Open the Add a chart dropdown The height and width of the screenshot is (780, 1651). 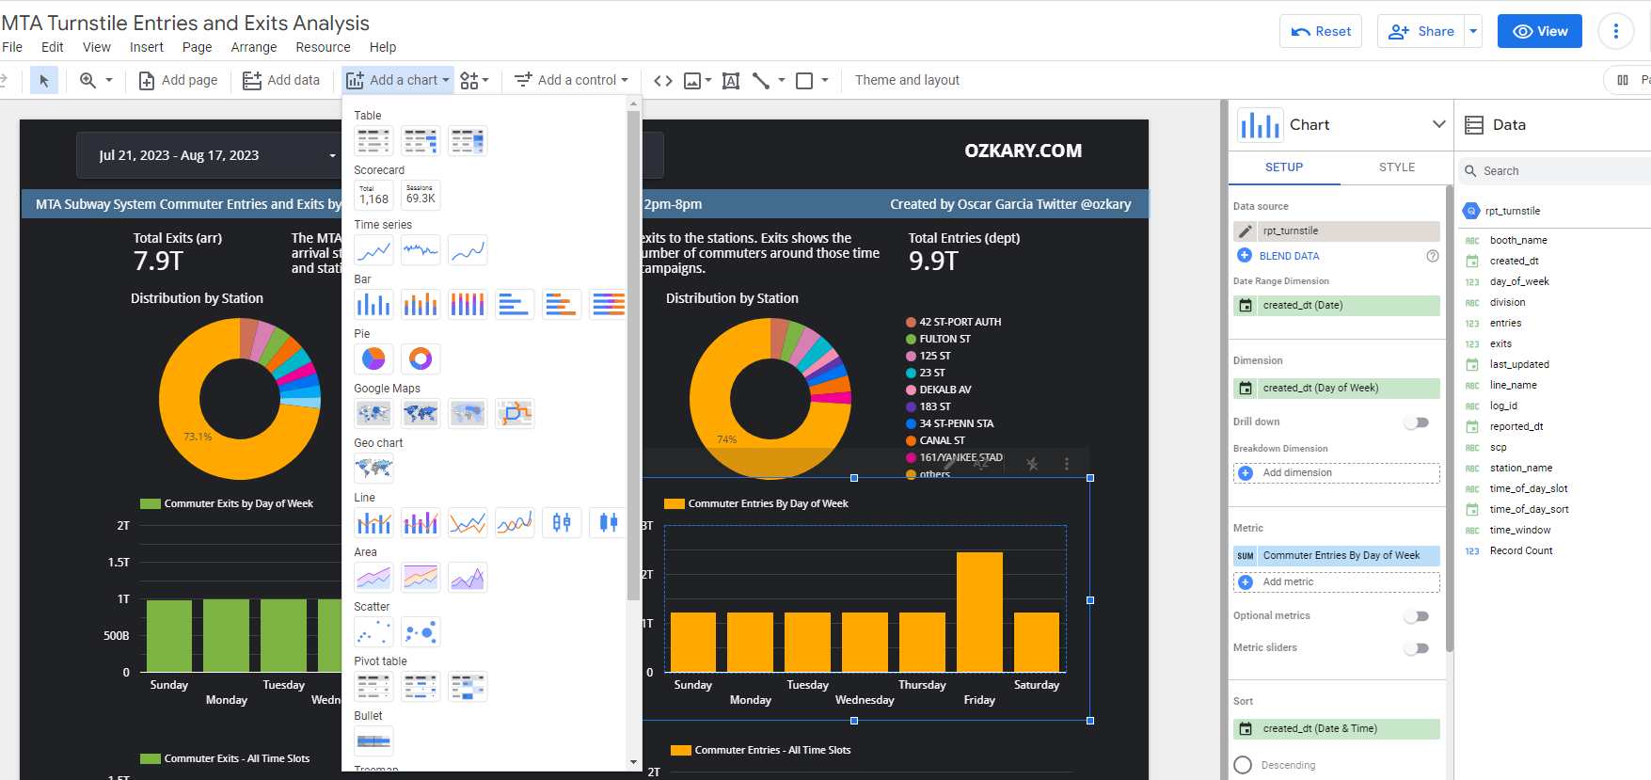click(398, 81)
